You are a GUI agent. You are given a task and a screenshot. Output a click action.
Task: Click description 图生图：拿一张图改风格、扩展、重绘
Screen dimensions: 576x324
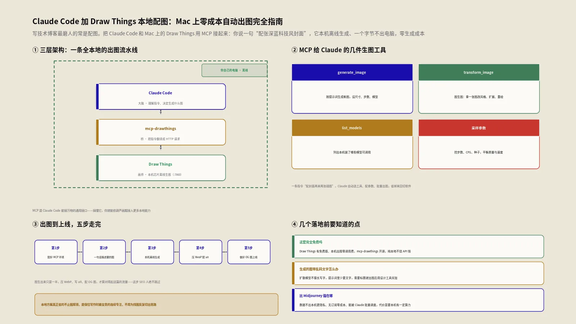(479, 97)
